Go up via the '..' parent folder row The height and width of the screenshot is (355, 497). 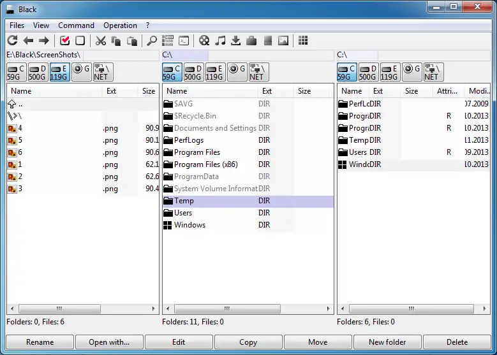click(x=82, y=104)
